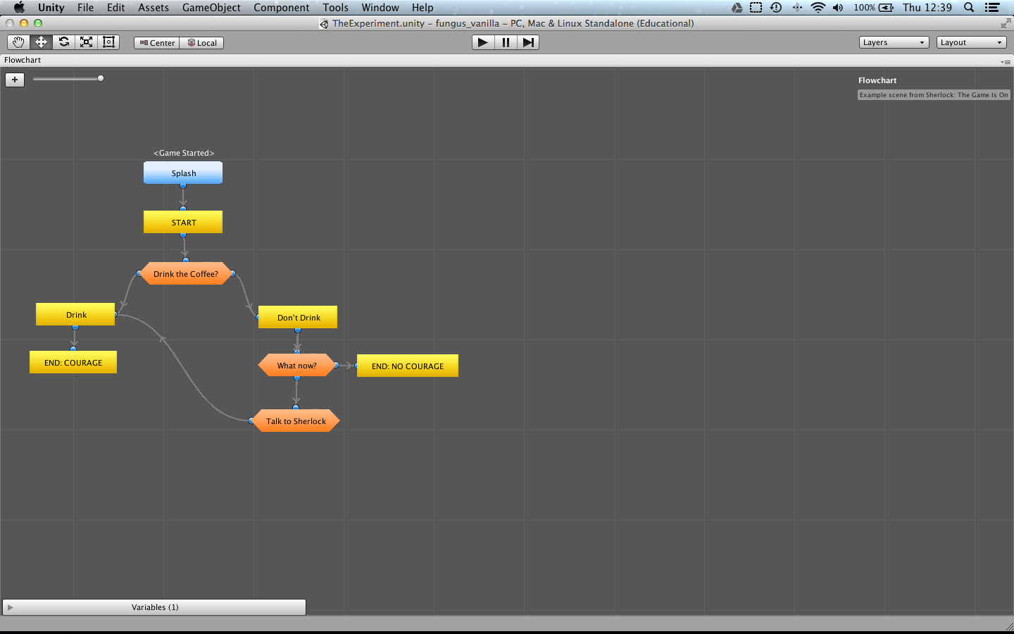Select the Move tool in toolbar

(x=41, y=42)
